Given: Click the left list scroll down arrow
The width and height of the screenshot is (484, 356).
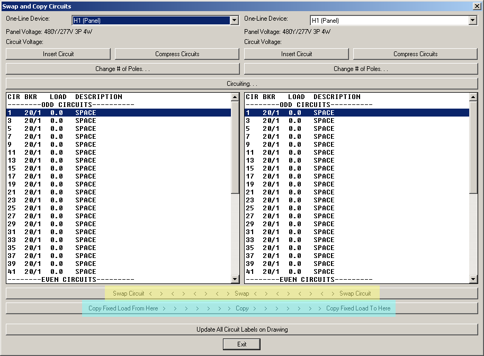Looking at the screenshot, I should pyautogui.click(x=235, y=279).
